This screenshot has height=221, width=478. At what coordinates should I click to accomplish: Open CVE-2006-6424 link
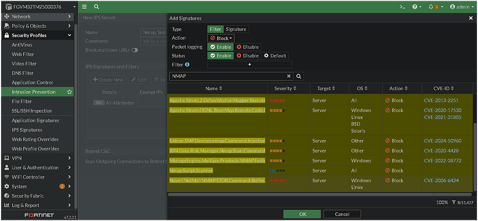click(441, 181)
